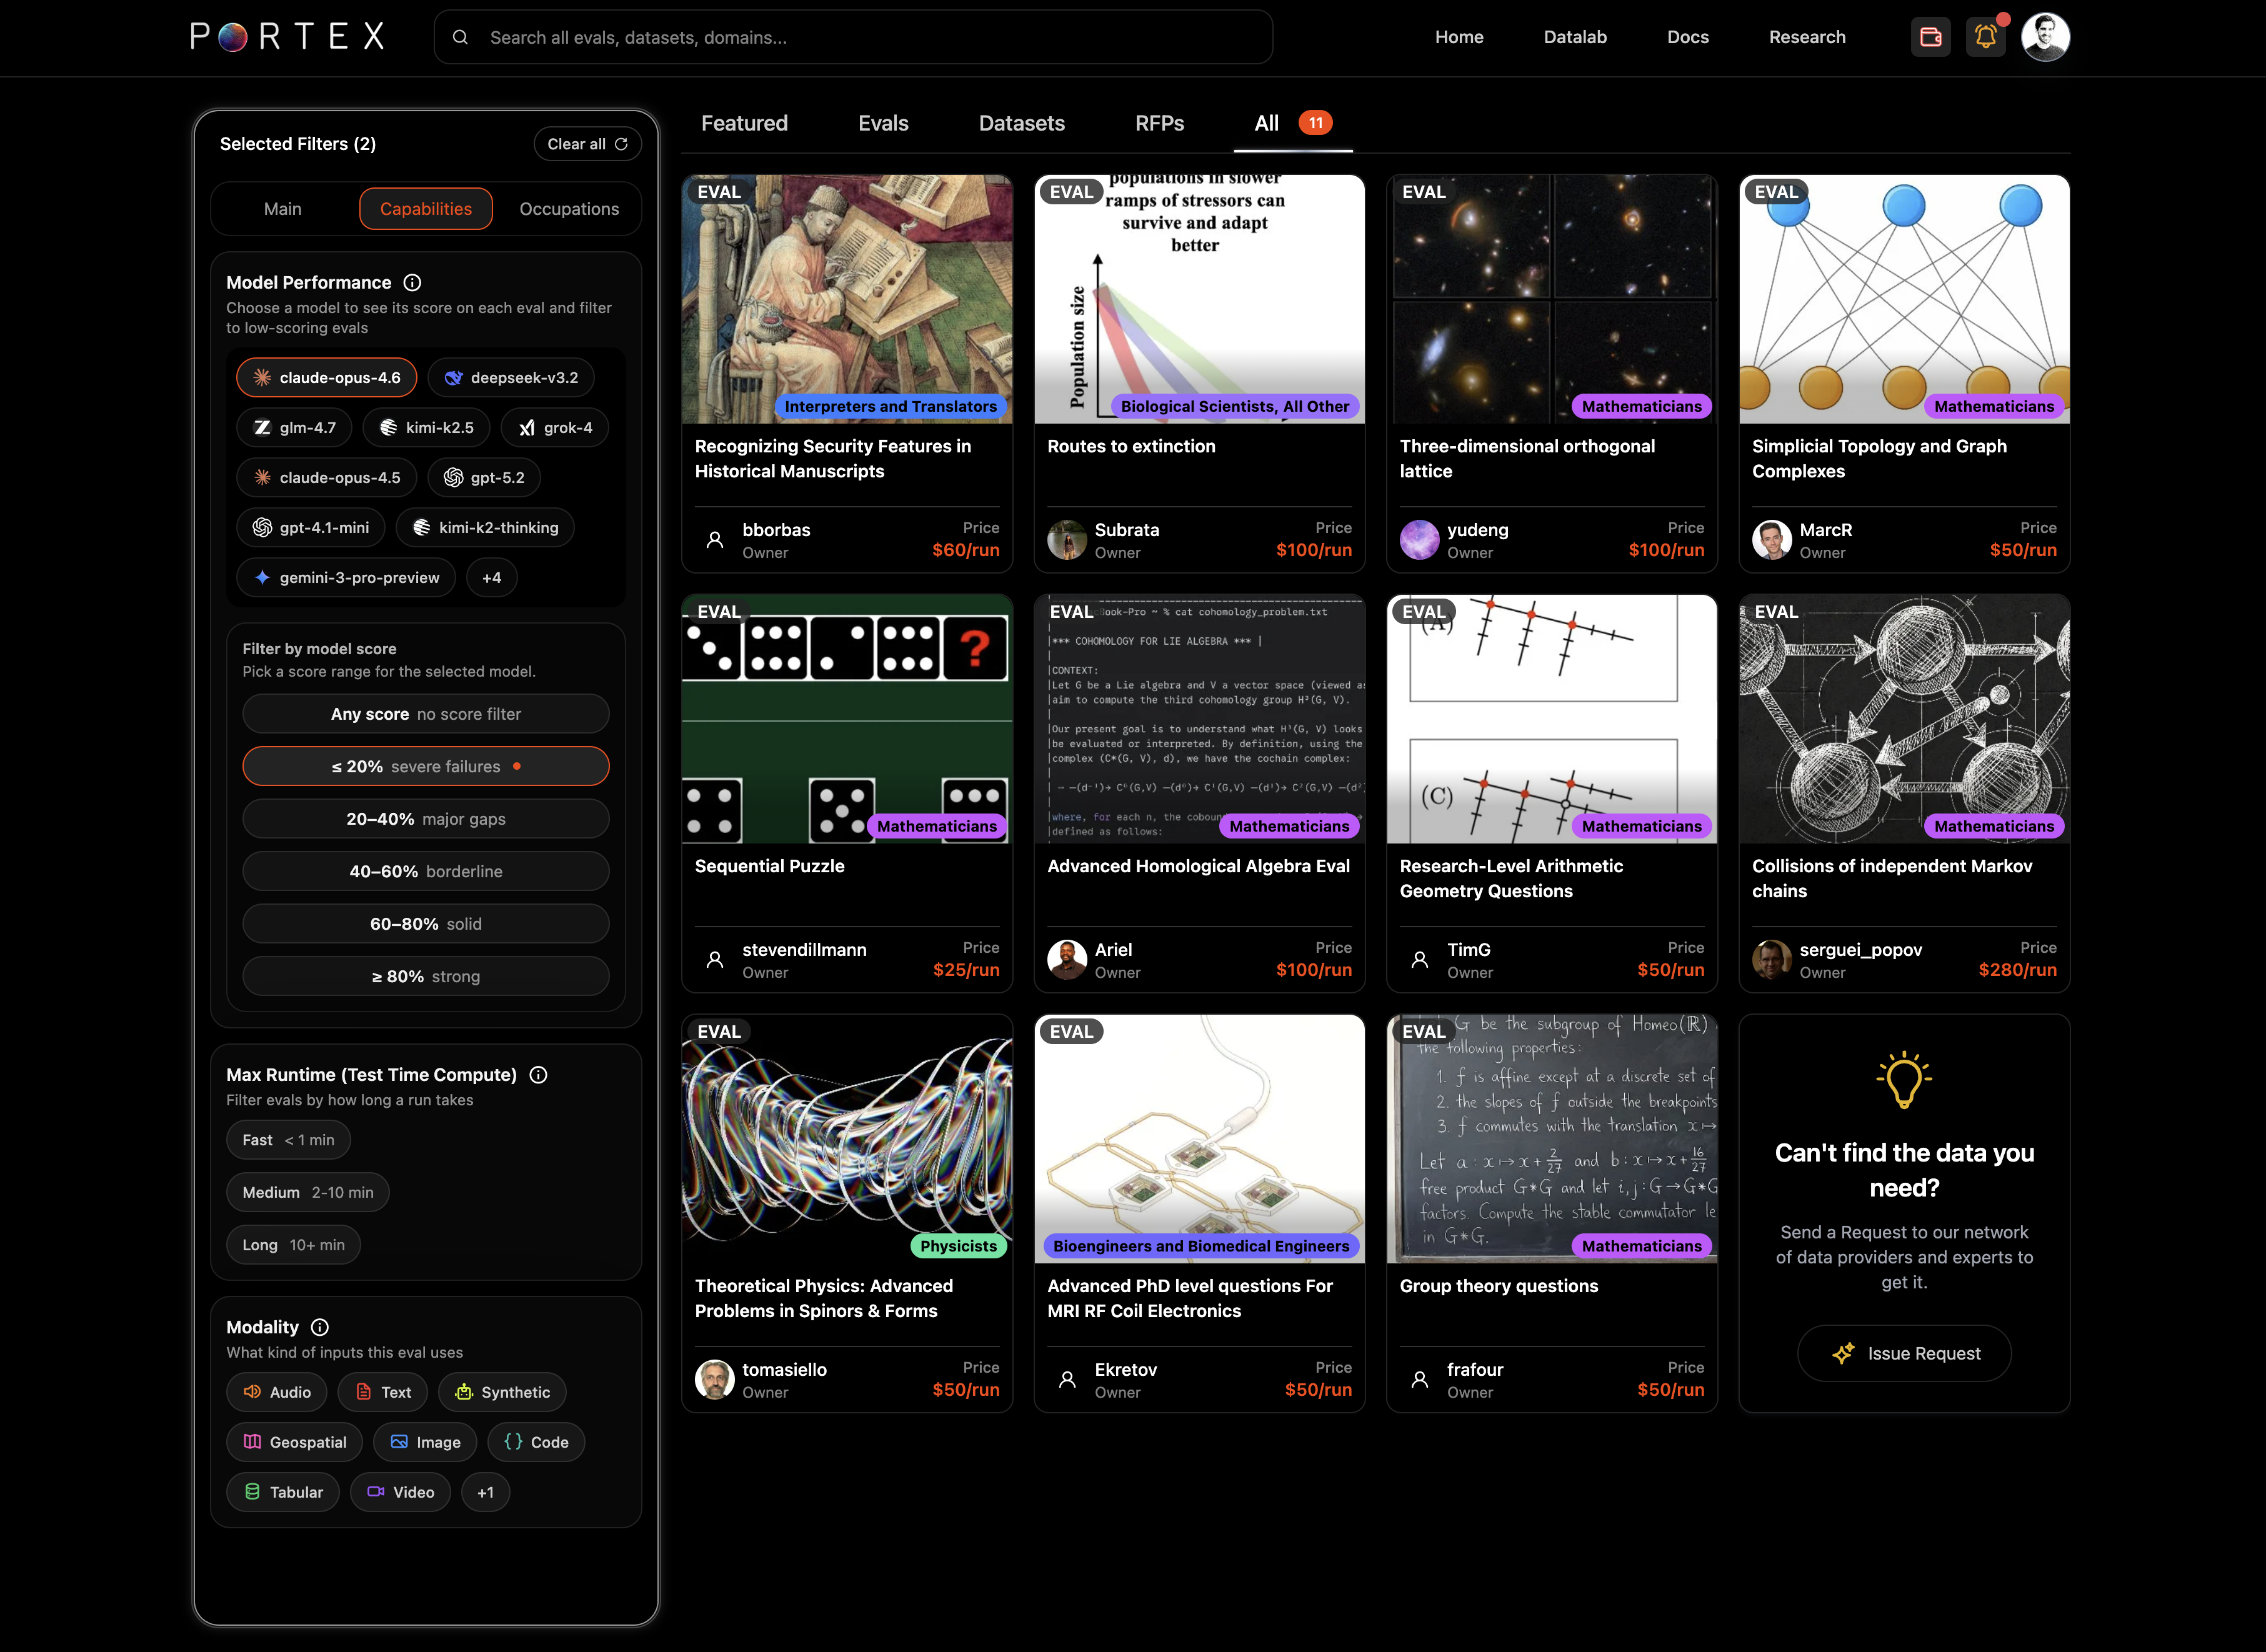Click the user profile avatar

[2045, 37]
